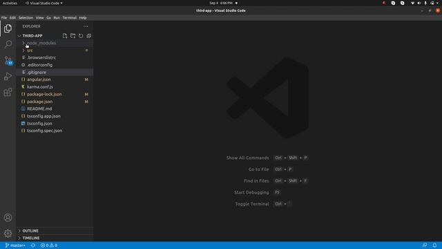Screen dimensions: 442x249
Task: Open the system tray volume icon
Action: click(x=419, y=3)
